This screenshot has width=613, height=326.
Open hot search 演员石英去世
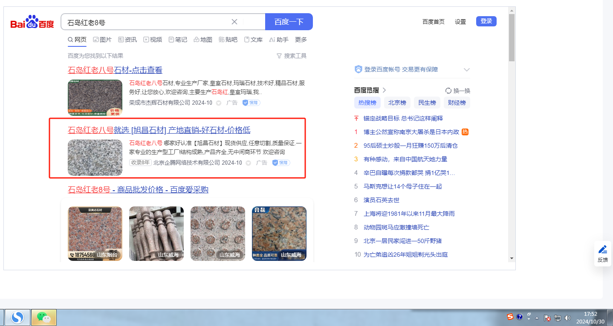(381, 200)
